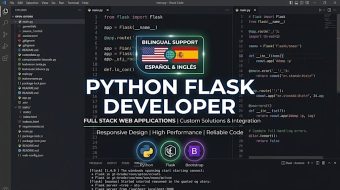This screenshot has height=190, width=340.
Task: Open the Selection menu
Action: pyautogui.click(x=32, y=3)
